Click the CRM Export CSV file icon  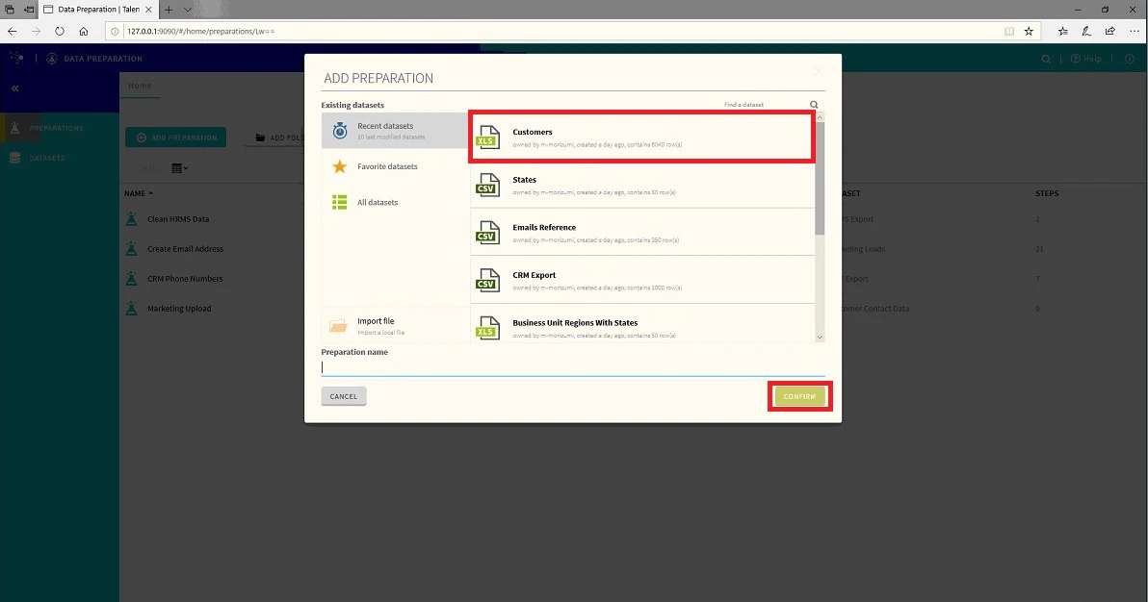(487, 280)
